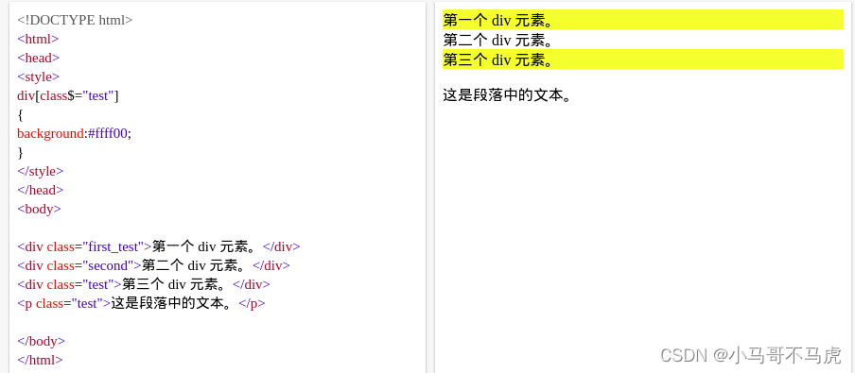
Task: Click the closing </body> tag line
Action: (42, 342)
